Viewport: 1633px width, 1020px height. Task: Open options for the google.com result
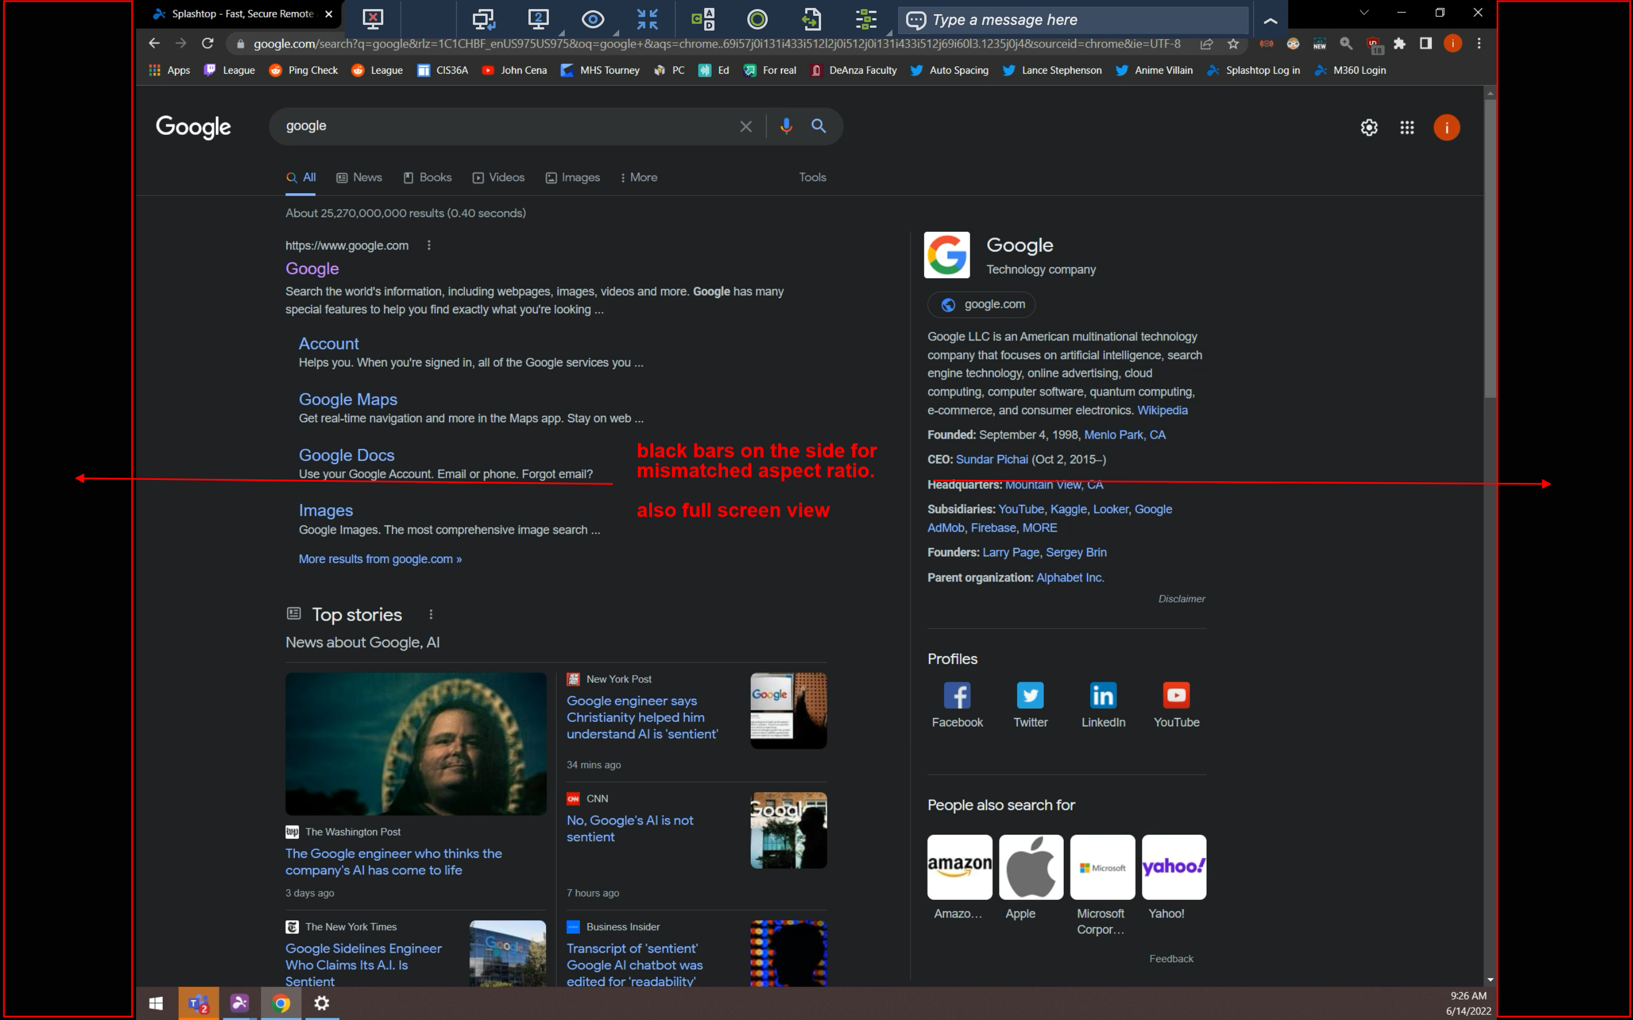[429, 245]
